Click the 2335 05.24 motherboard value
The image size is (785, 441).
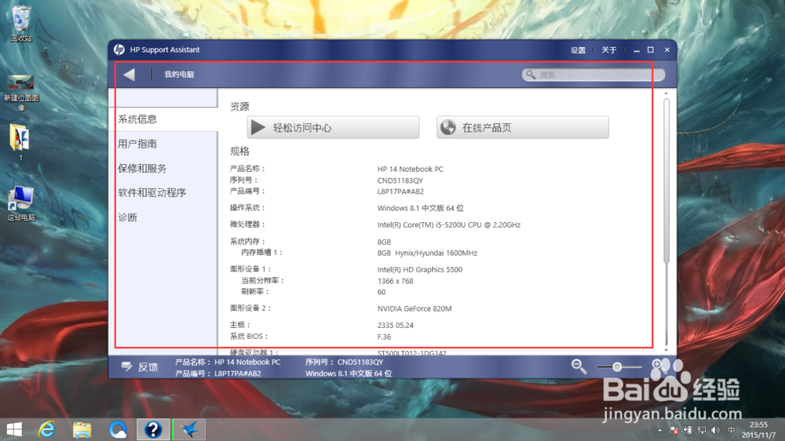[396, 326]
